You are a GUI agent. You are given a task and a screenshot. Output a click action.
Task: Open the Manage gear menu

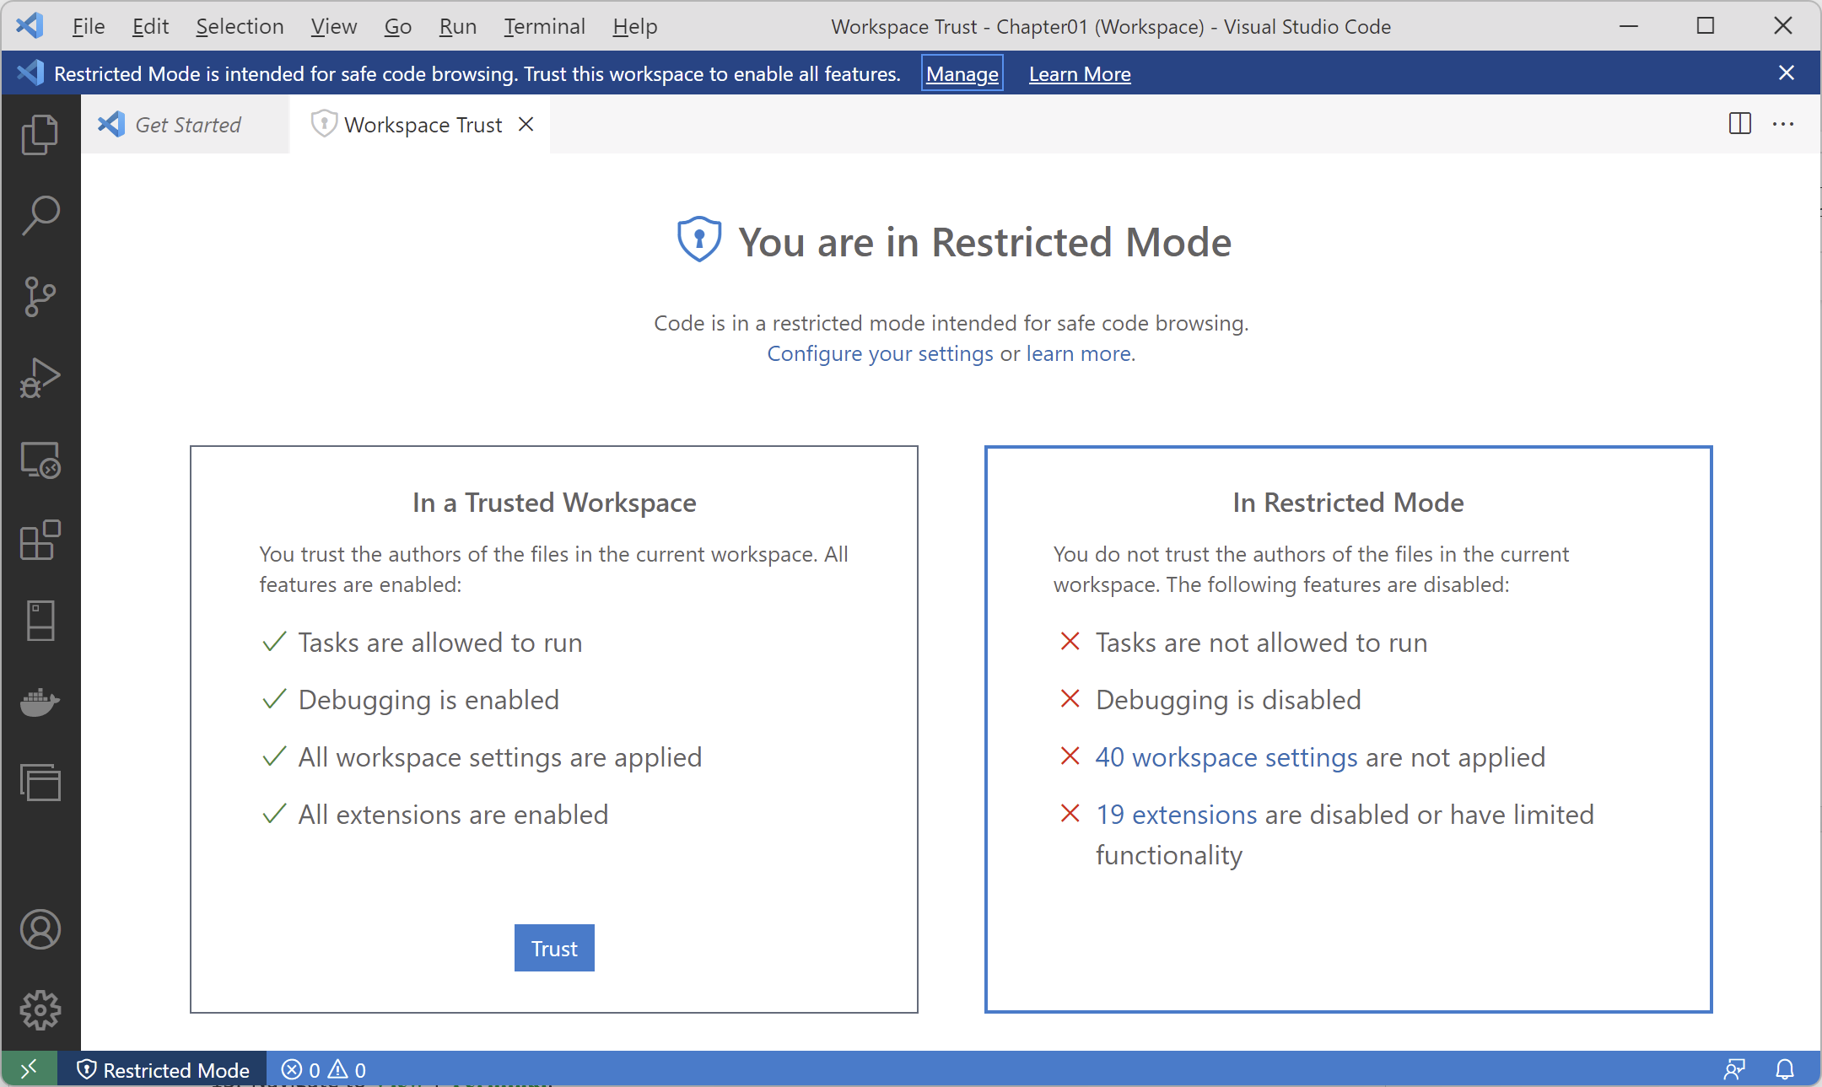point(40,1010)
